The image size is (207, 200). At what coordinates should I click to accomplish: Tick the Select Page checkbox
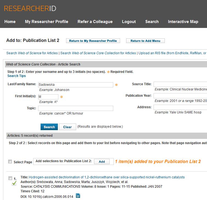(10, 161)
